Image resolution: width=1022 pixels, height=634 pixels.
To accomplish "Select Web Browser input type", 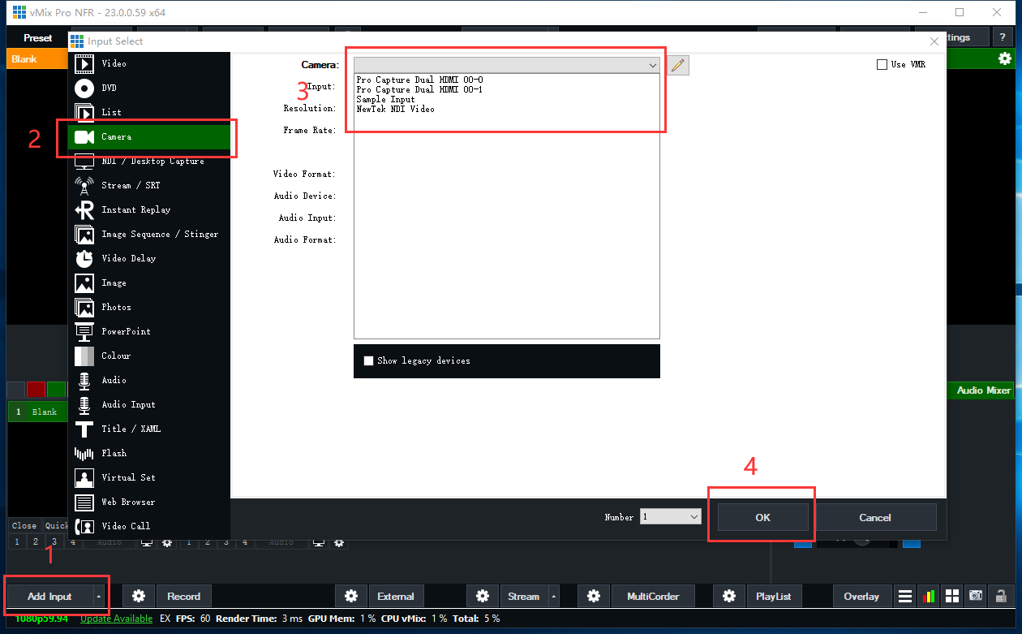I will coord(128,502).
